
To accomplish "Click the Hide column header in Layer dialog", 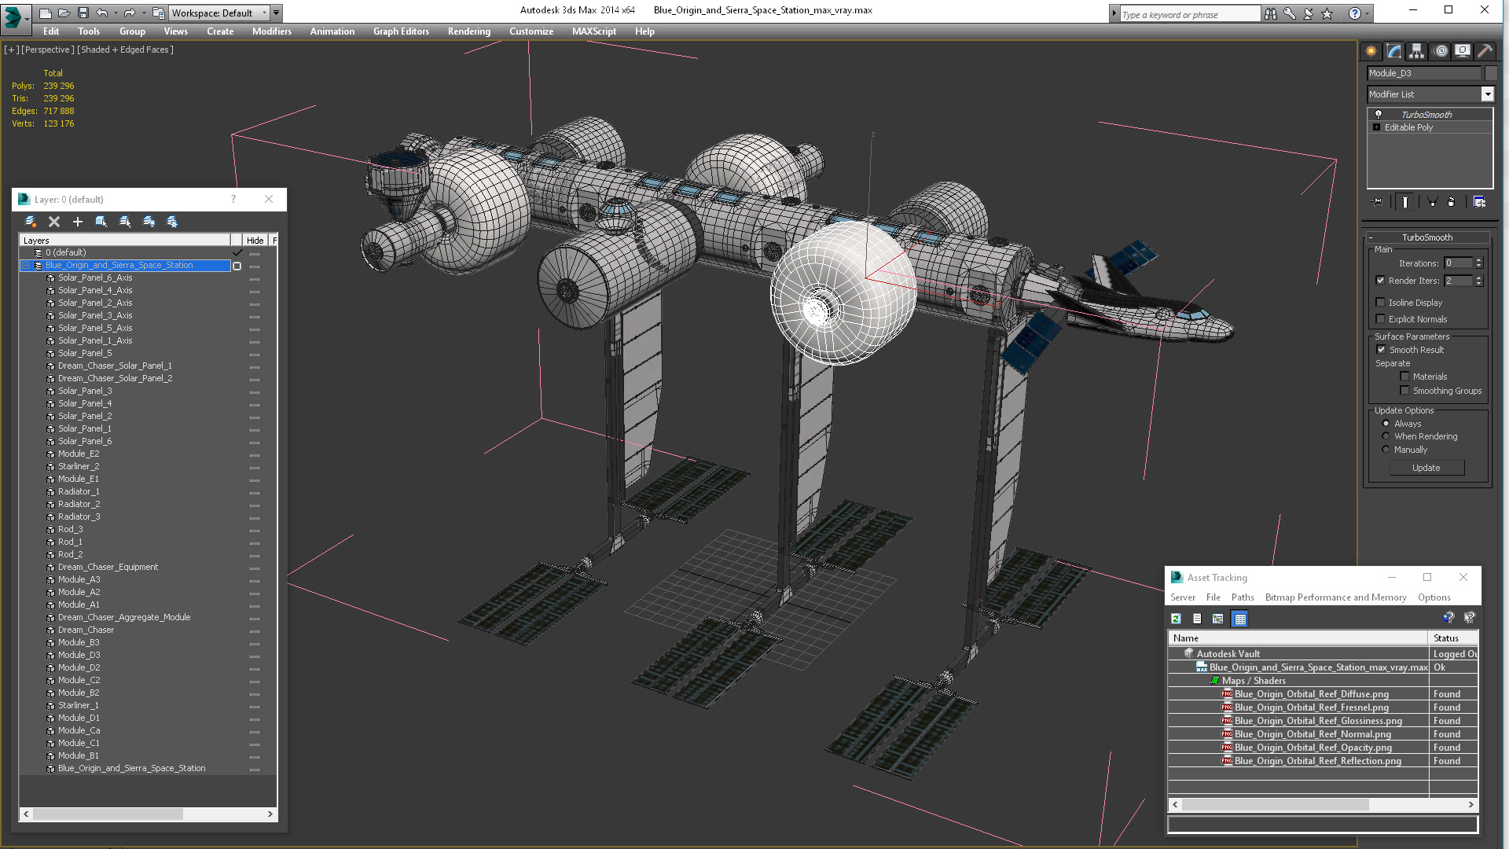I will click(x=255, y=241).
